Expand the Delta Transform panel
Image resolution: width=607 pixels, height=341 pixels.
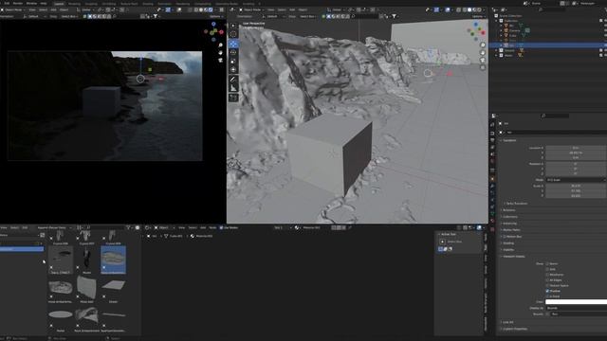[516, 204]
